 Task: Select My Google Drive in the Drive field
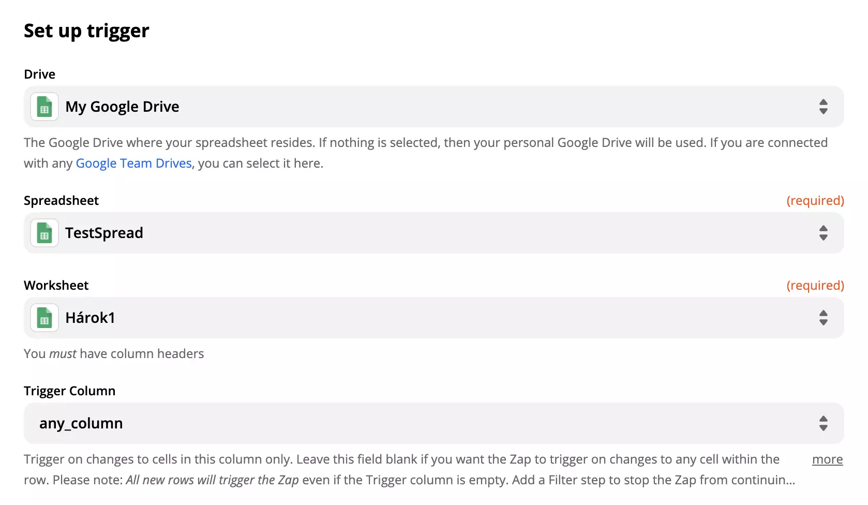coord(122,107)
